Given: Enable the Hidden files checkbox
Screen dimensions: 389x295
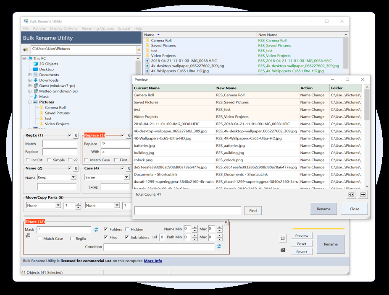Looking at the screenshot, I should [127, 229].
